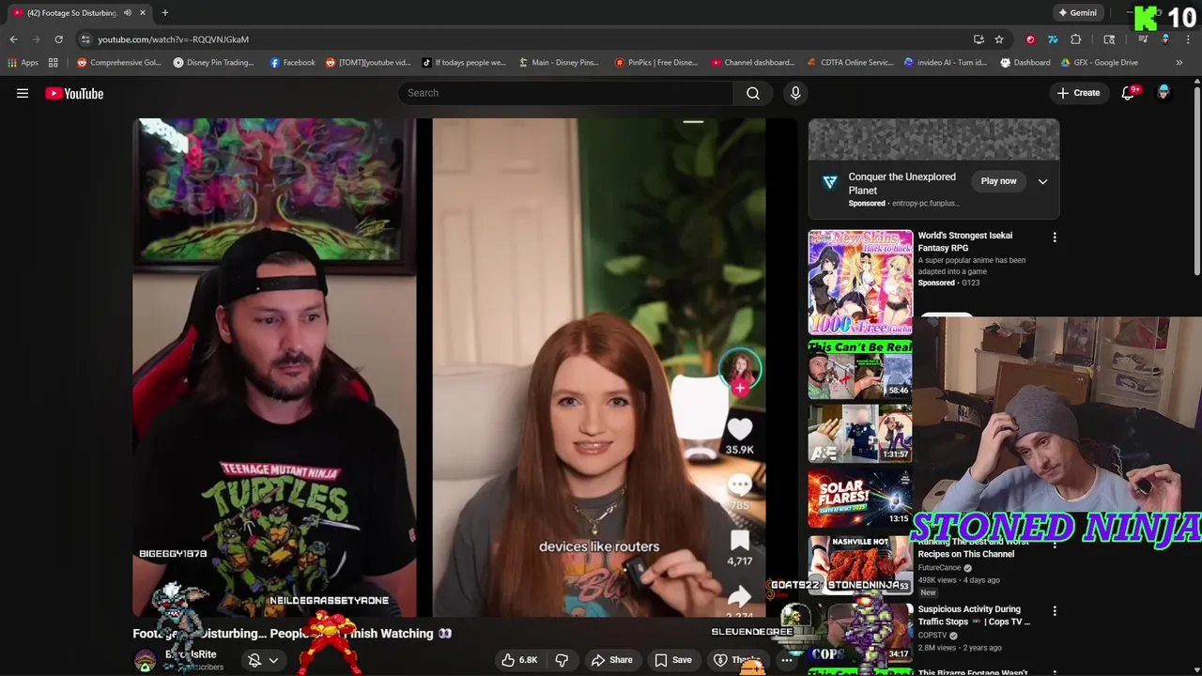Open the [TOMT][youtube vid... Reddit bookmark
The height and width of the screenshot is (676, 1202).
[368, 63]
